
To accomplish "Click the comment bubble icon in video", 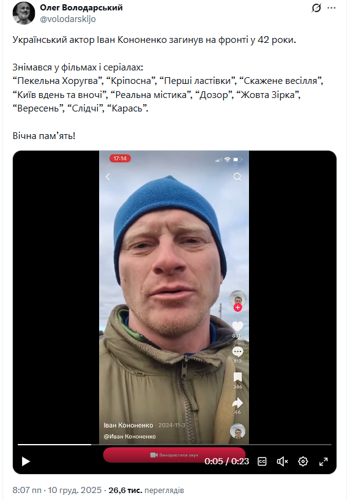I will pyautogui.click(x=237, y=352).
